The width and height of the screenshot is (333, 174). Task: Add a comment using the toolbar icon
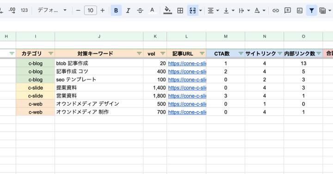[x=288, y=10]
